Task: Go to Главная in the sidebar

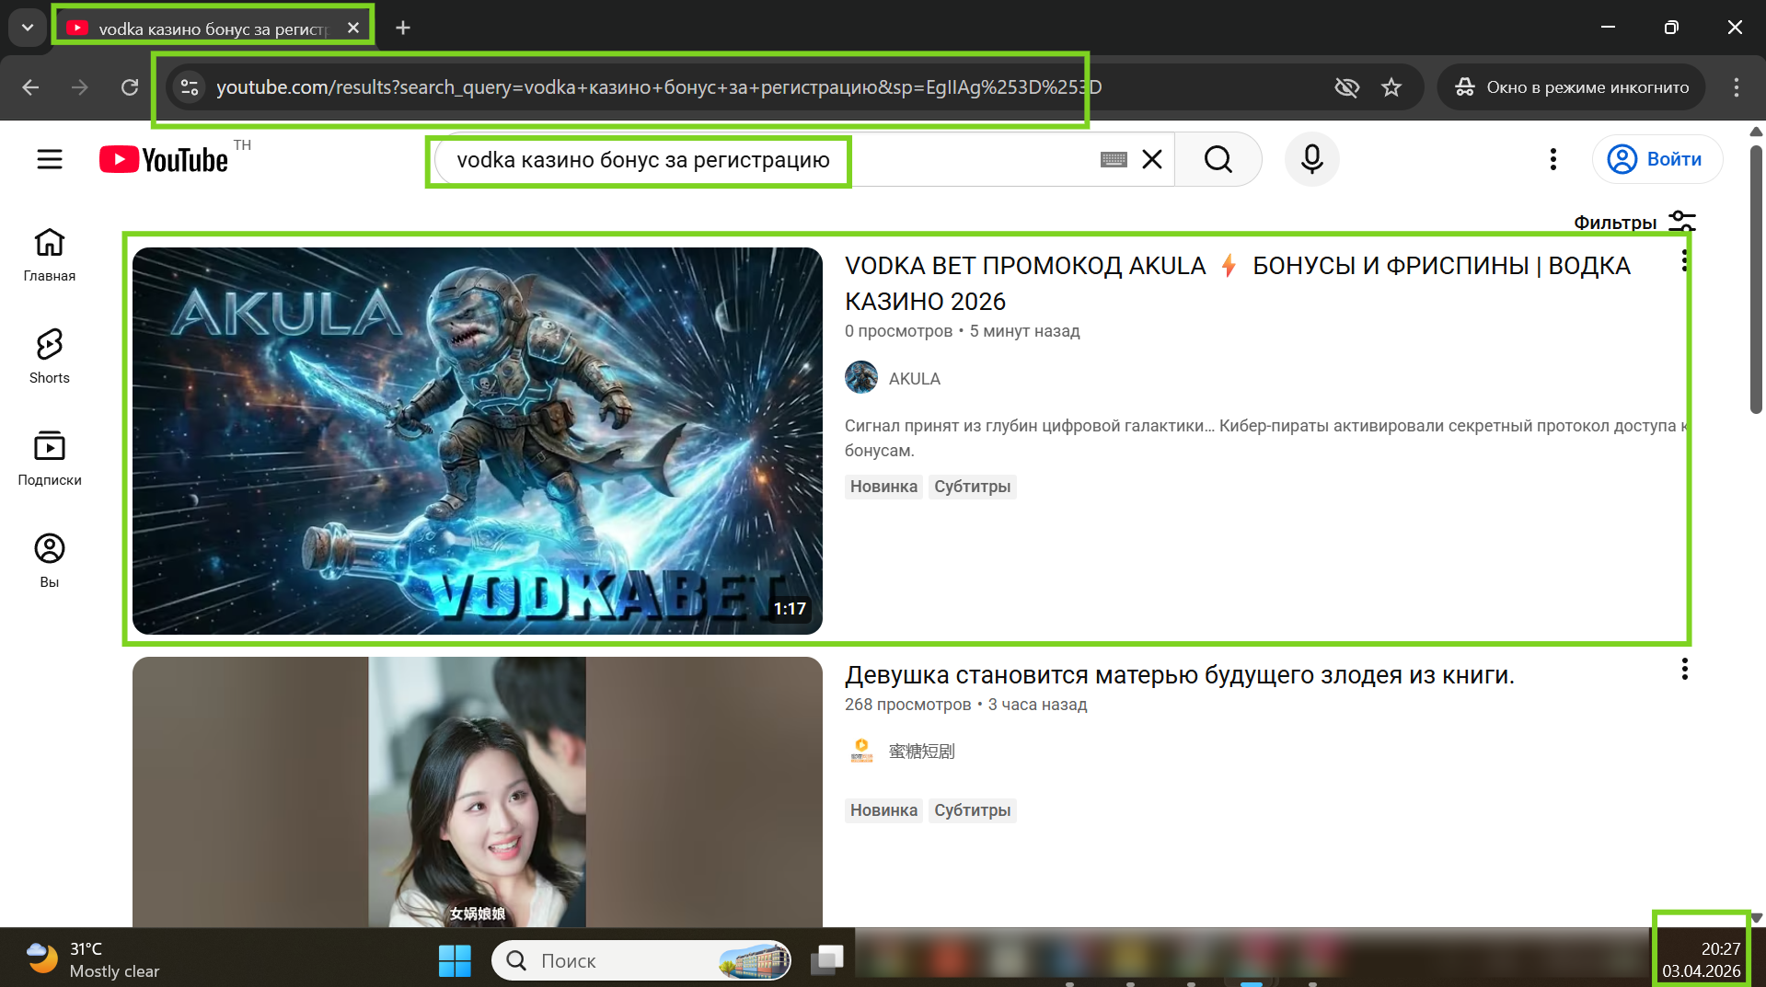Action: (x=50, y=255)
